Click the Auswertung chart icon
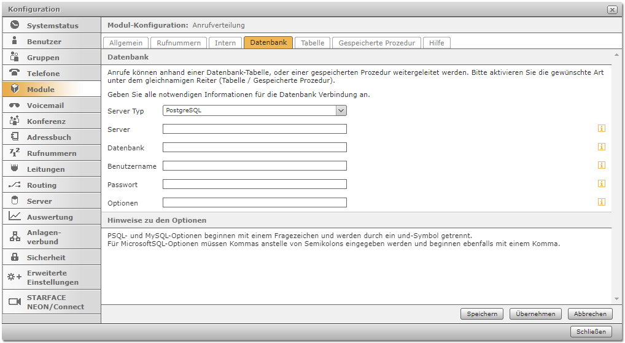 (x=15, y=217)
